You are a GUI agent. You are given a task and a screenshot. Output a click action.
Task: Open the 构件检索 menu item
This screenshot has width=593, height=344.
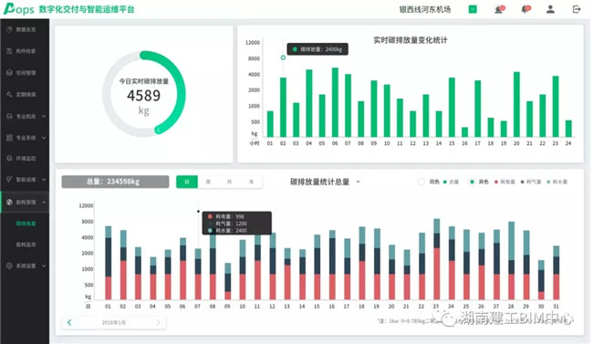[26, 51]
